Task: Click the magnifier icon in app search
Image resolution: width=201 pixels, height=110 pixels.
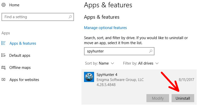Action: click(151, 51)
